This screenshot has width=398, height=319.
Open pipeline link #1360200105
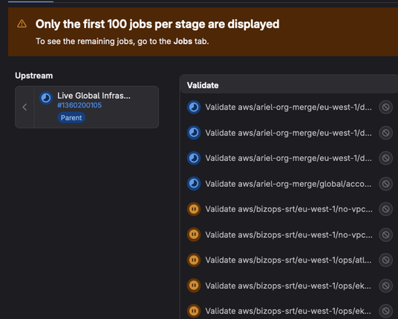(x=79, y=105)
